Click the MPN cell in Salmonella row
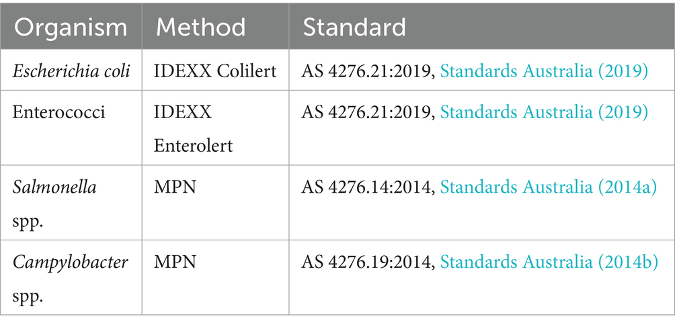 click(x=175, y=187)
